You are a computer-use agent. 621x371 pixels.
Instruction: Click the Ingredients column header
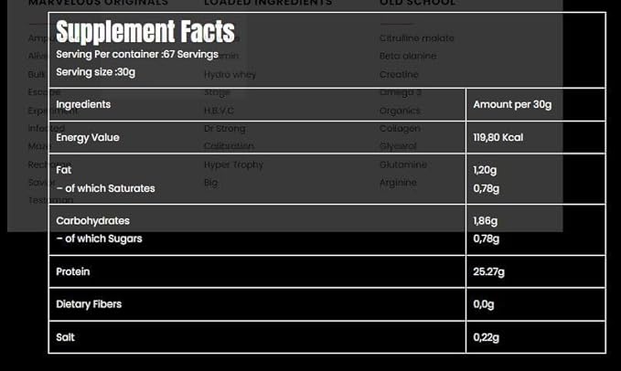tap(83, 104)
